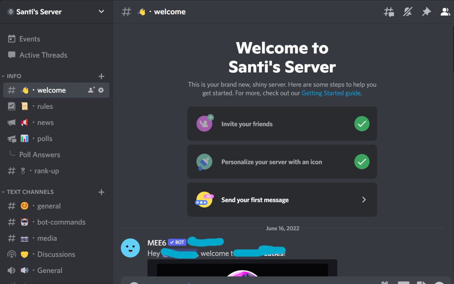Click chevron on Send first message
This screenshot has height=284, width=454.
point(364,199)
